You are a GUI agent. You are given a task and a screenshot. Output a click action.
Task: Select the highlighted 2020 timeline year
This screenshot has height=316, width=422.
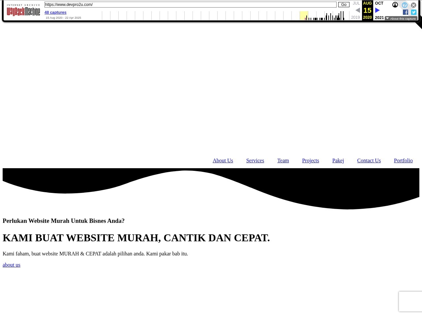304,15
